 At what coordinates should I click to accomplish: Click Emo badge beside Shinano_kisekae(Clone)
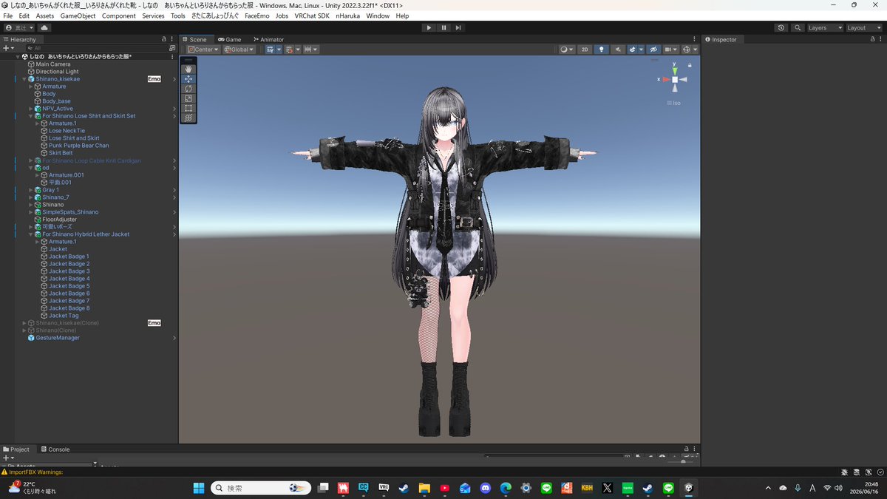(154, 323)
